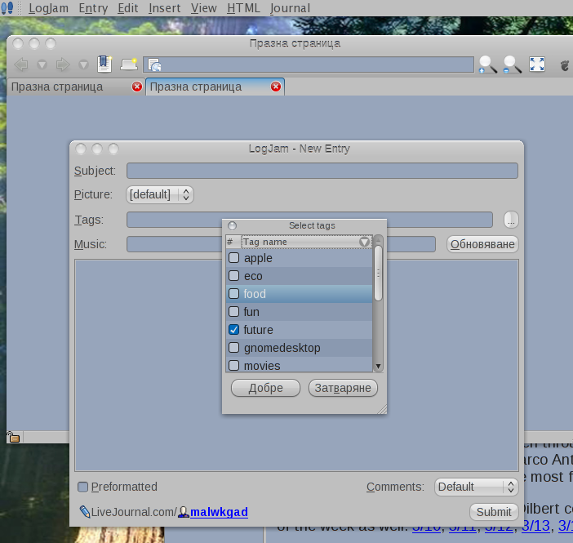Viewport: 573px width, 543px height.
Task: Select the gnomedesktop tag name text
Action: pos(282,348)
